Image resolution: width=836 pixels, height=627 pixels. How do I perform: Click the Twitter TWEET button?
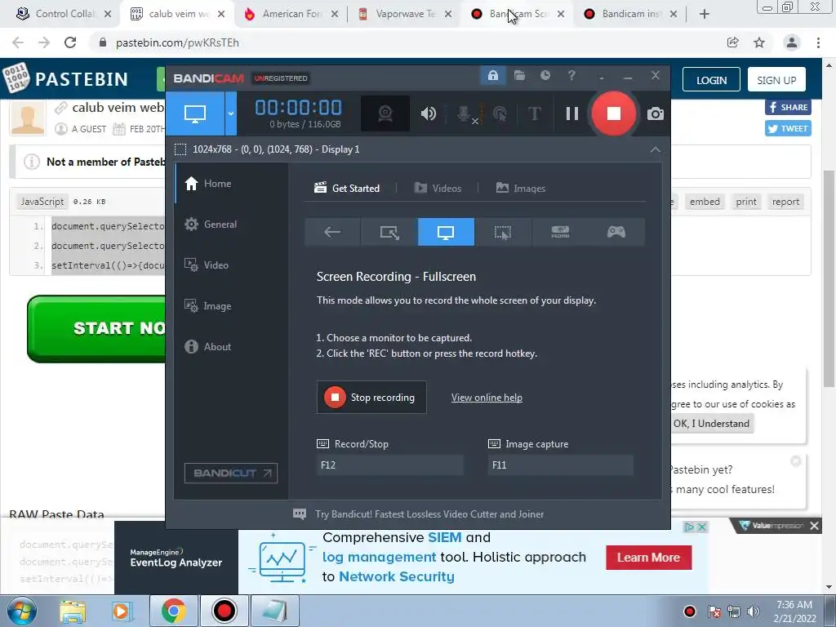tap(788, 128)
